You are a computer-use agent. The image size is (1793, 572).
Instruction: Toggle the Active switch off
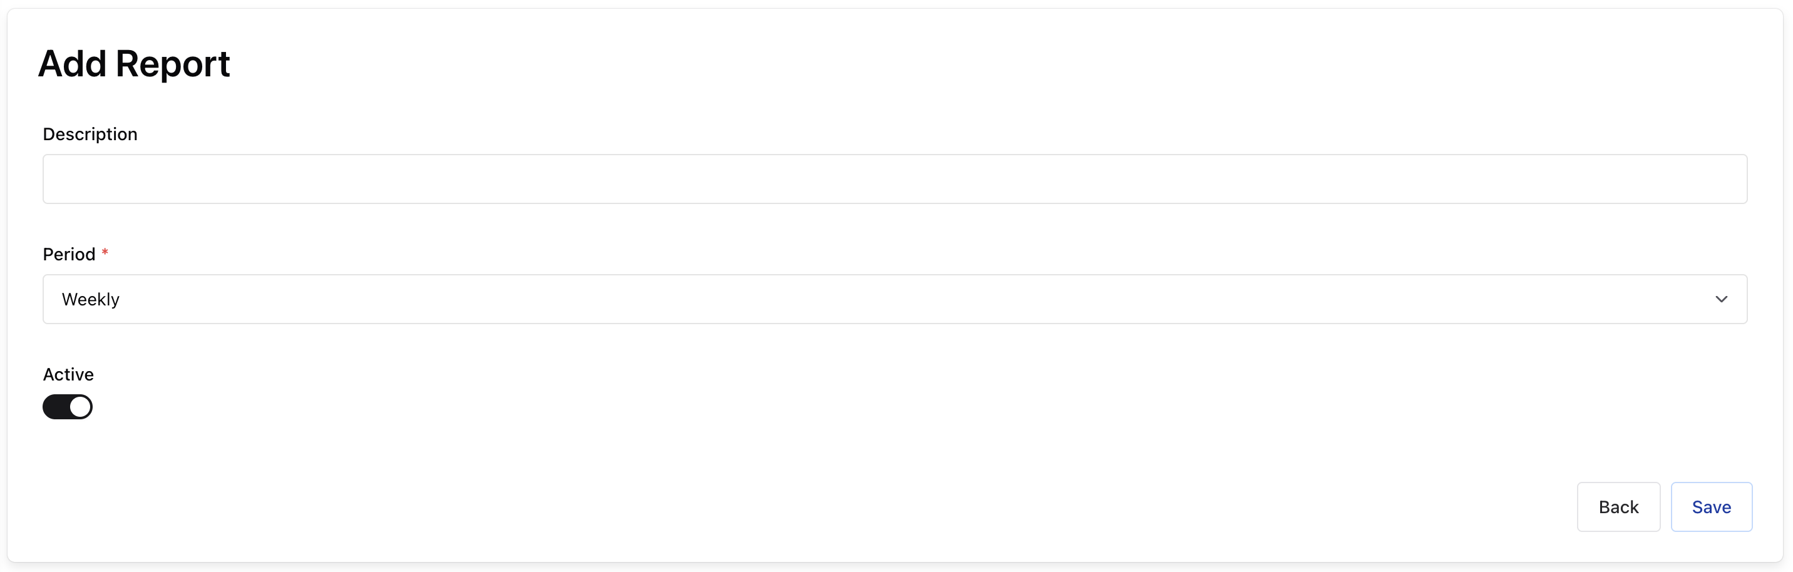68,407
